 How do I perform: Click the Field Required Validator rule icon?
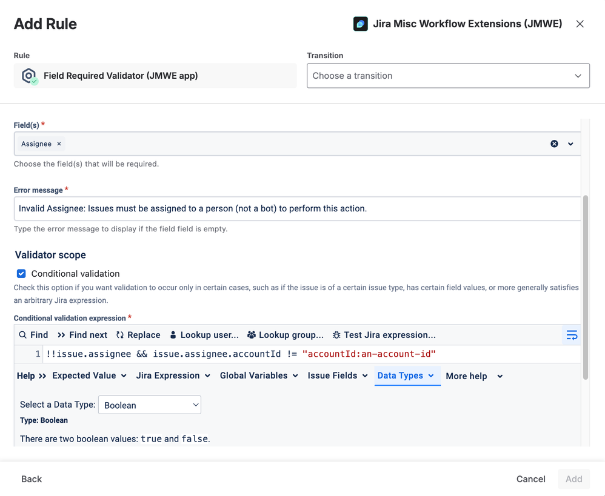(x=29, y=76)
